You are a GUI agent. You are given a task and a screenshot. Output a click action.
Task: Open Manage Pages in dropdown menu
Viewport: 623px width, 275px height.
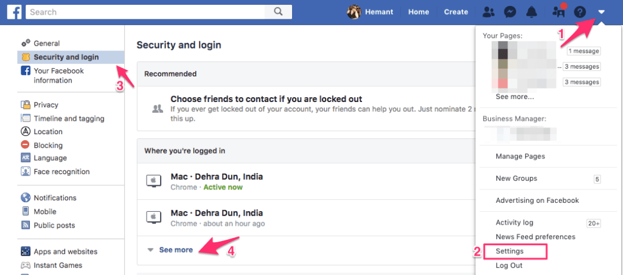[x=521, y=157]
